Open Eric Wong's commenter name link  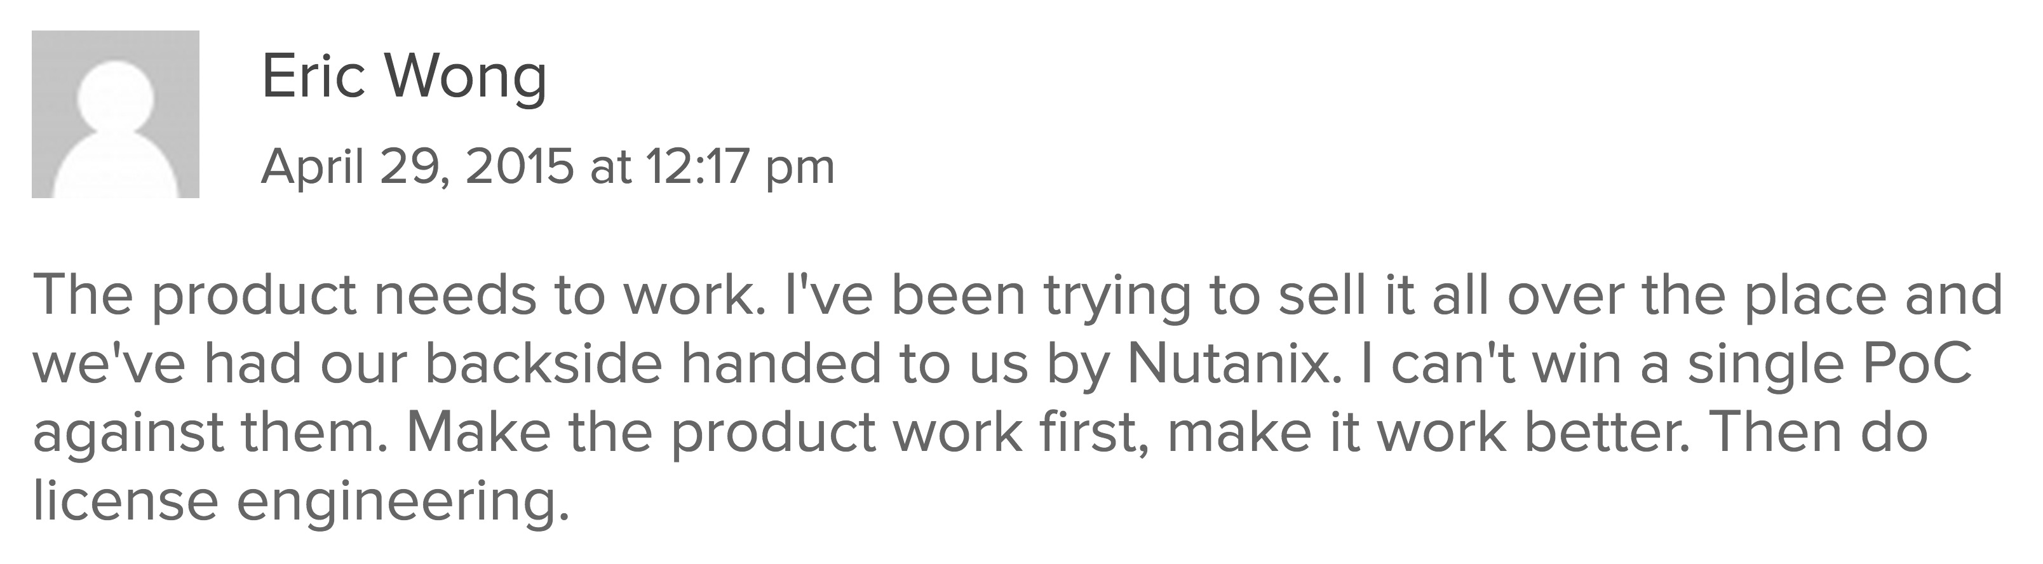[x=403, y=77]
